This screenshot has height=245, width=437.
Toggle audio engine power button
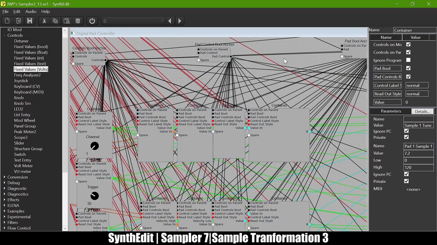92,21
